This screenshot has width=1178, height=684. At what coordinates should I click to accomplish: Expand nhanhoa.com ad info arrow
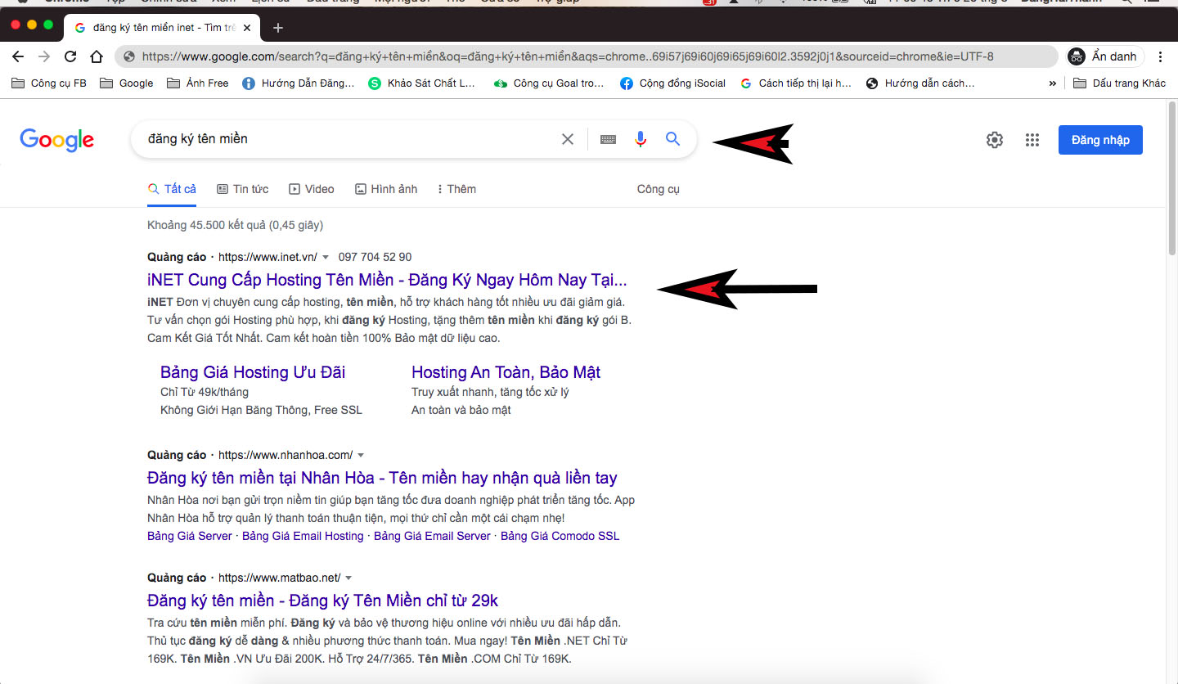pyautogui.click(x=361, y=456)
